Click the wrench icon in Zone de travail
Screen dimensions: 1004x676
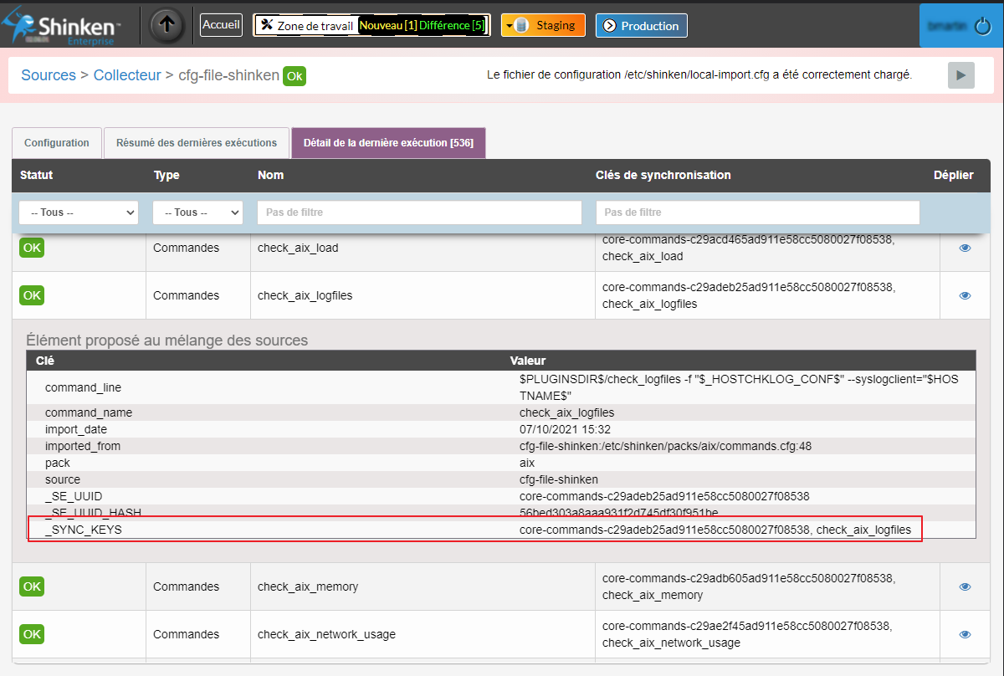(267, 25)
